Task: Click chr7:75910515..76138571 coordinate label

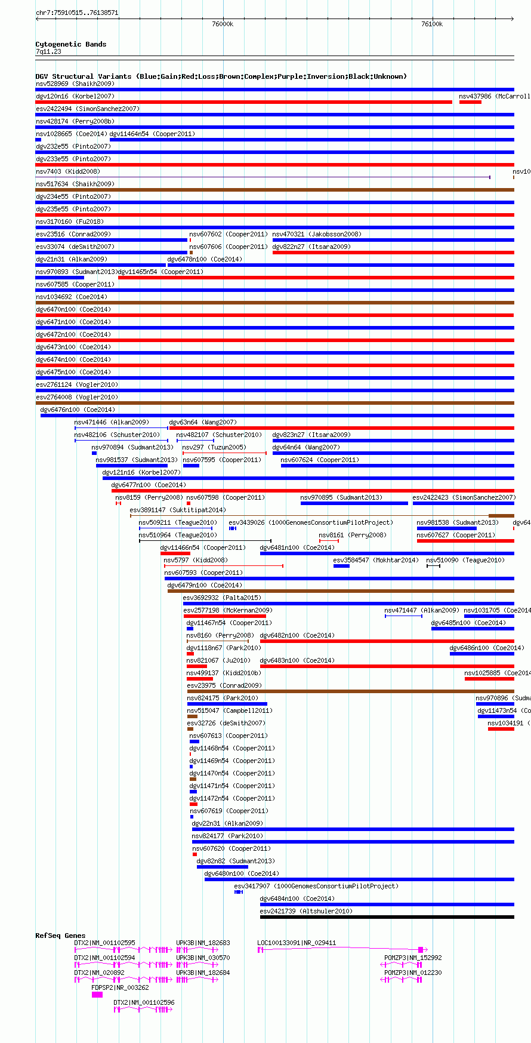Action: click(77, 13)
